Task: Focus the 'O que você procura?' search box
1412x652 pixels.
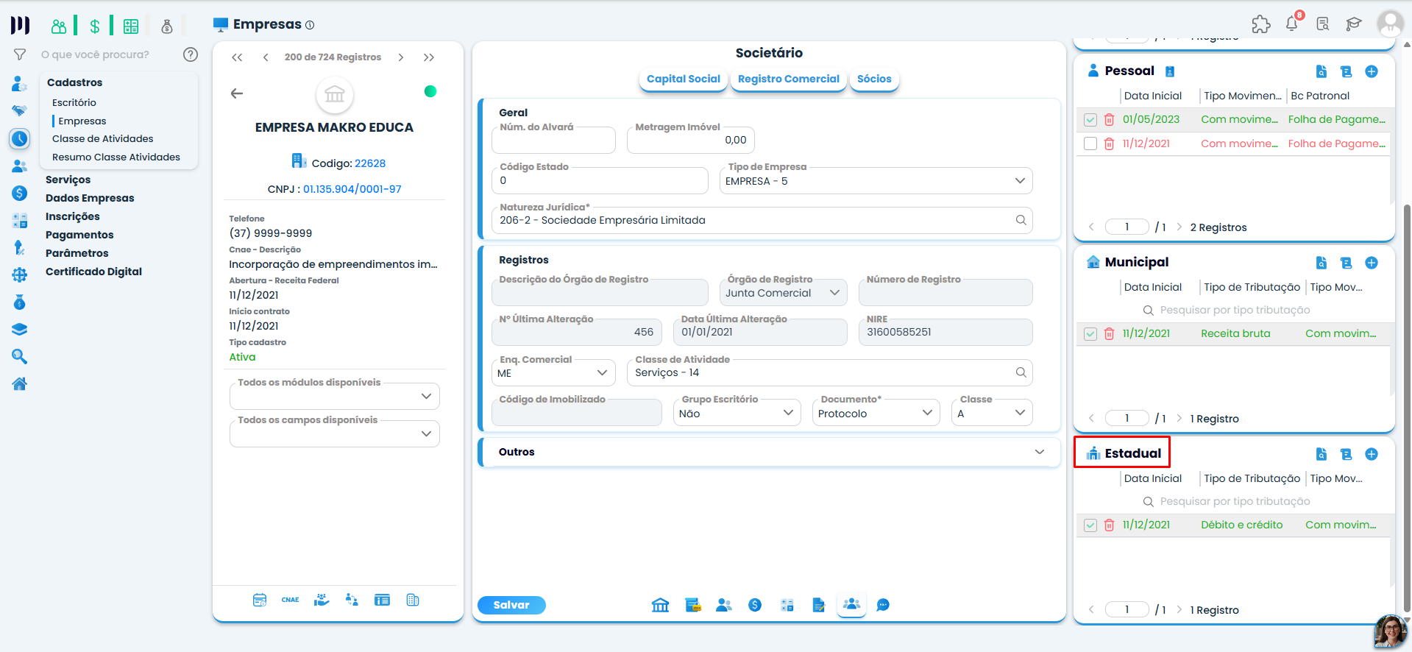Action: click(x=95, y=54)
